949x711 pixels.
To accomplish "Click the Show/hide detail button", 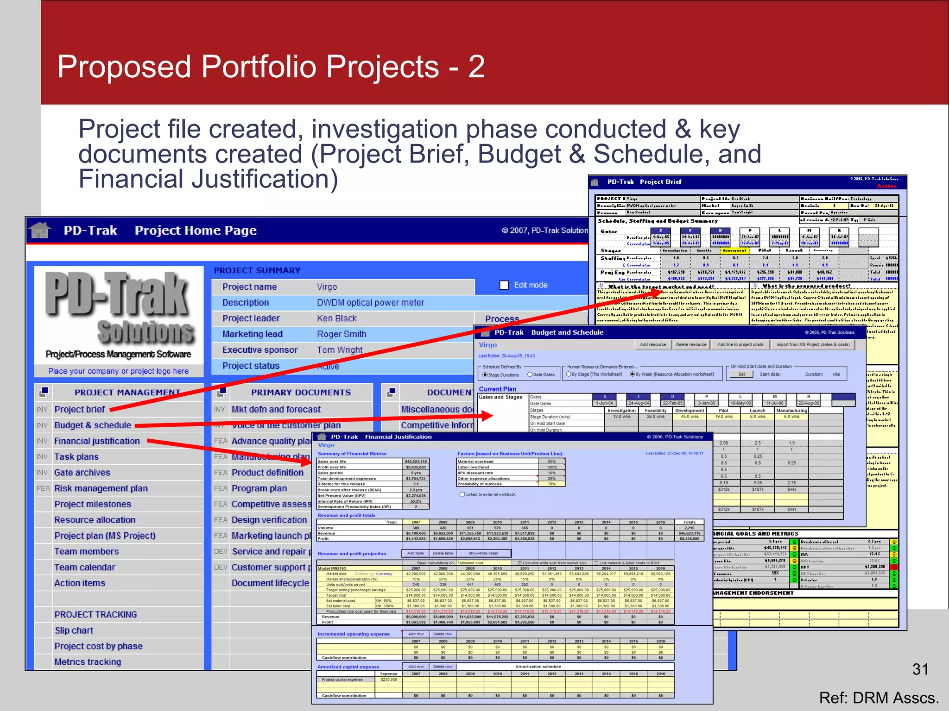I will 484,553.
